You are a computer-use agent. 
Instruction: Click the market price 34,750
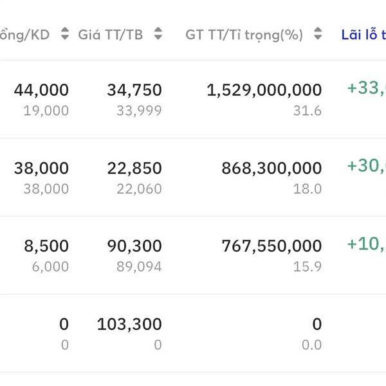click(x=134, y=91)
